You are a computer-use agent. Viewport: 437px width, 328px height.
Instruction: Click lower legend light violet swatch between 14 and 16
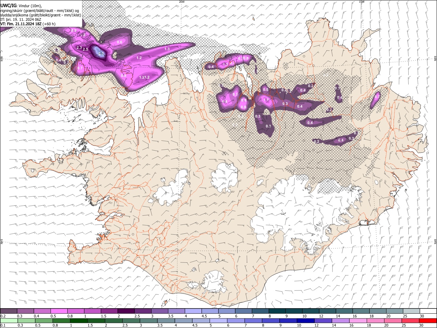point(340,320)
